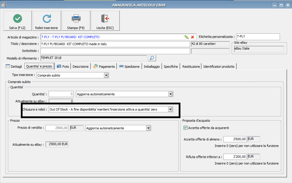Image resolution: width=292 pixels, height=183 pixels.
Task: Search reference model with the magnifier icon
Action: (x=152, y=58)
